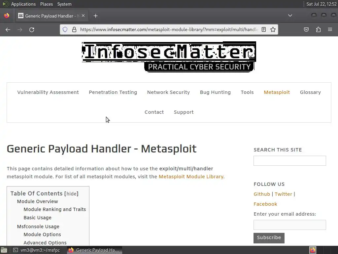Open Network Security nav item
Viewport: 338px width, 254px height.
pos(168,92)
